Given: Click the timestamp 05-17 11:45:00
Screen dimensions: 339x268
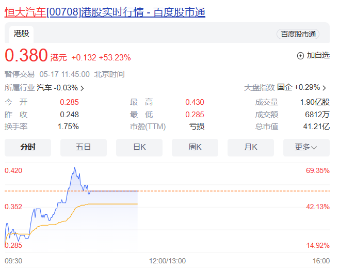Looking at the screenshot, I should [x=64, y=74].
